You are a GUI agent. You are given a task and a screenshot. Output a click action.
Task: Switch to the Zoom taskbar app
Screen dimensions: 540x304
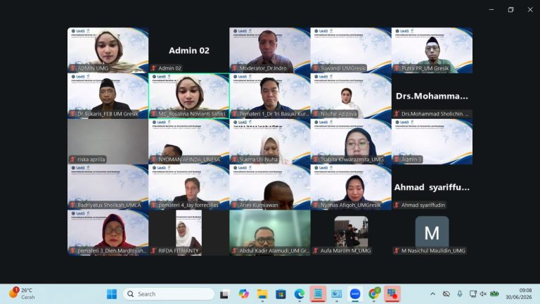(355, 294)
